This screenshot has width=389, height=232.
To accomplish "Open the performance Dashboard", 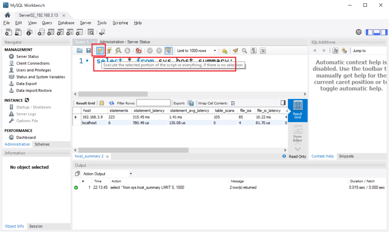I will (26, 137).
